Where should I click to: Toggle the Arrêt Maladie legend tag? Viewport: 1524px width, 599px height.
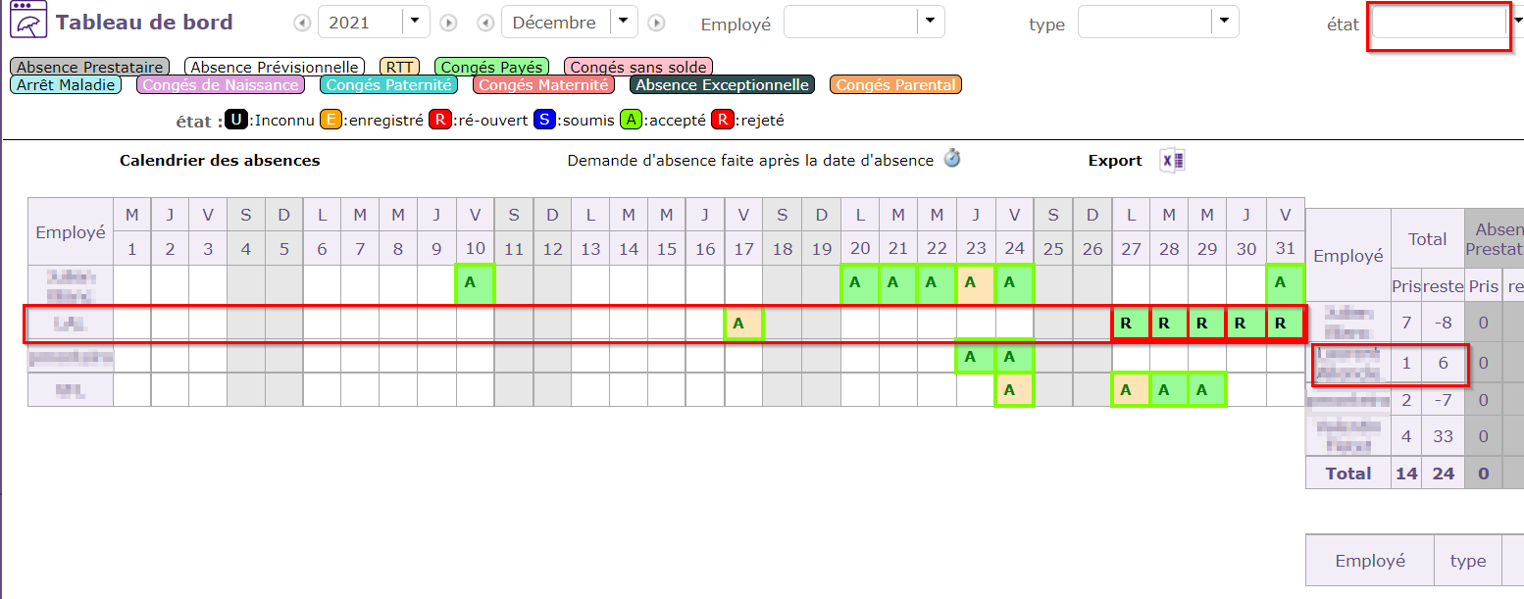click(66, 84)
